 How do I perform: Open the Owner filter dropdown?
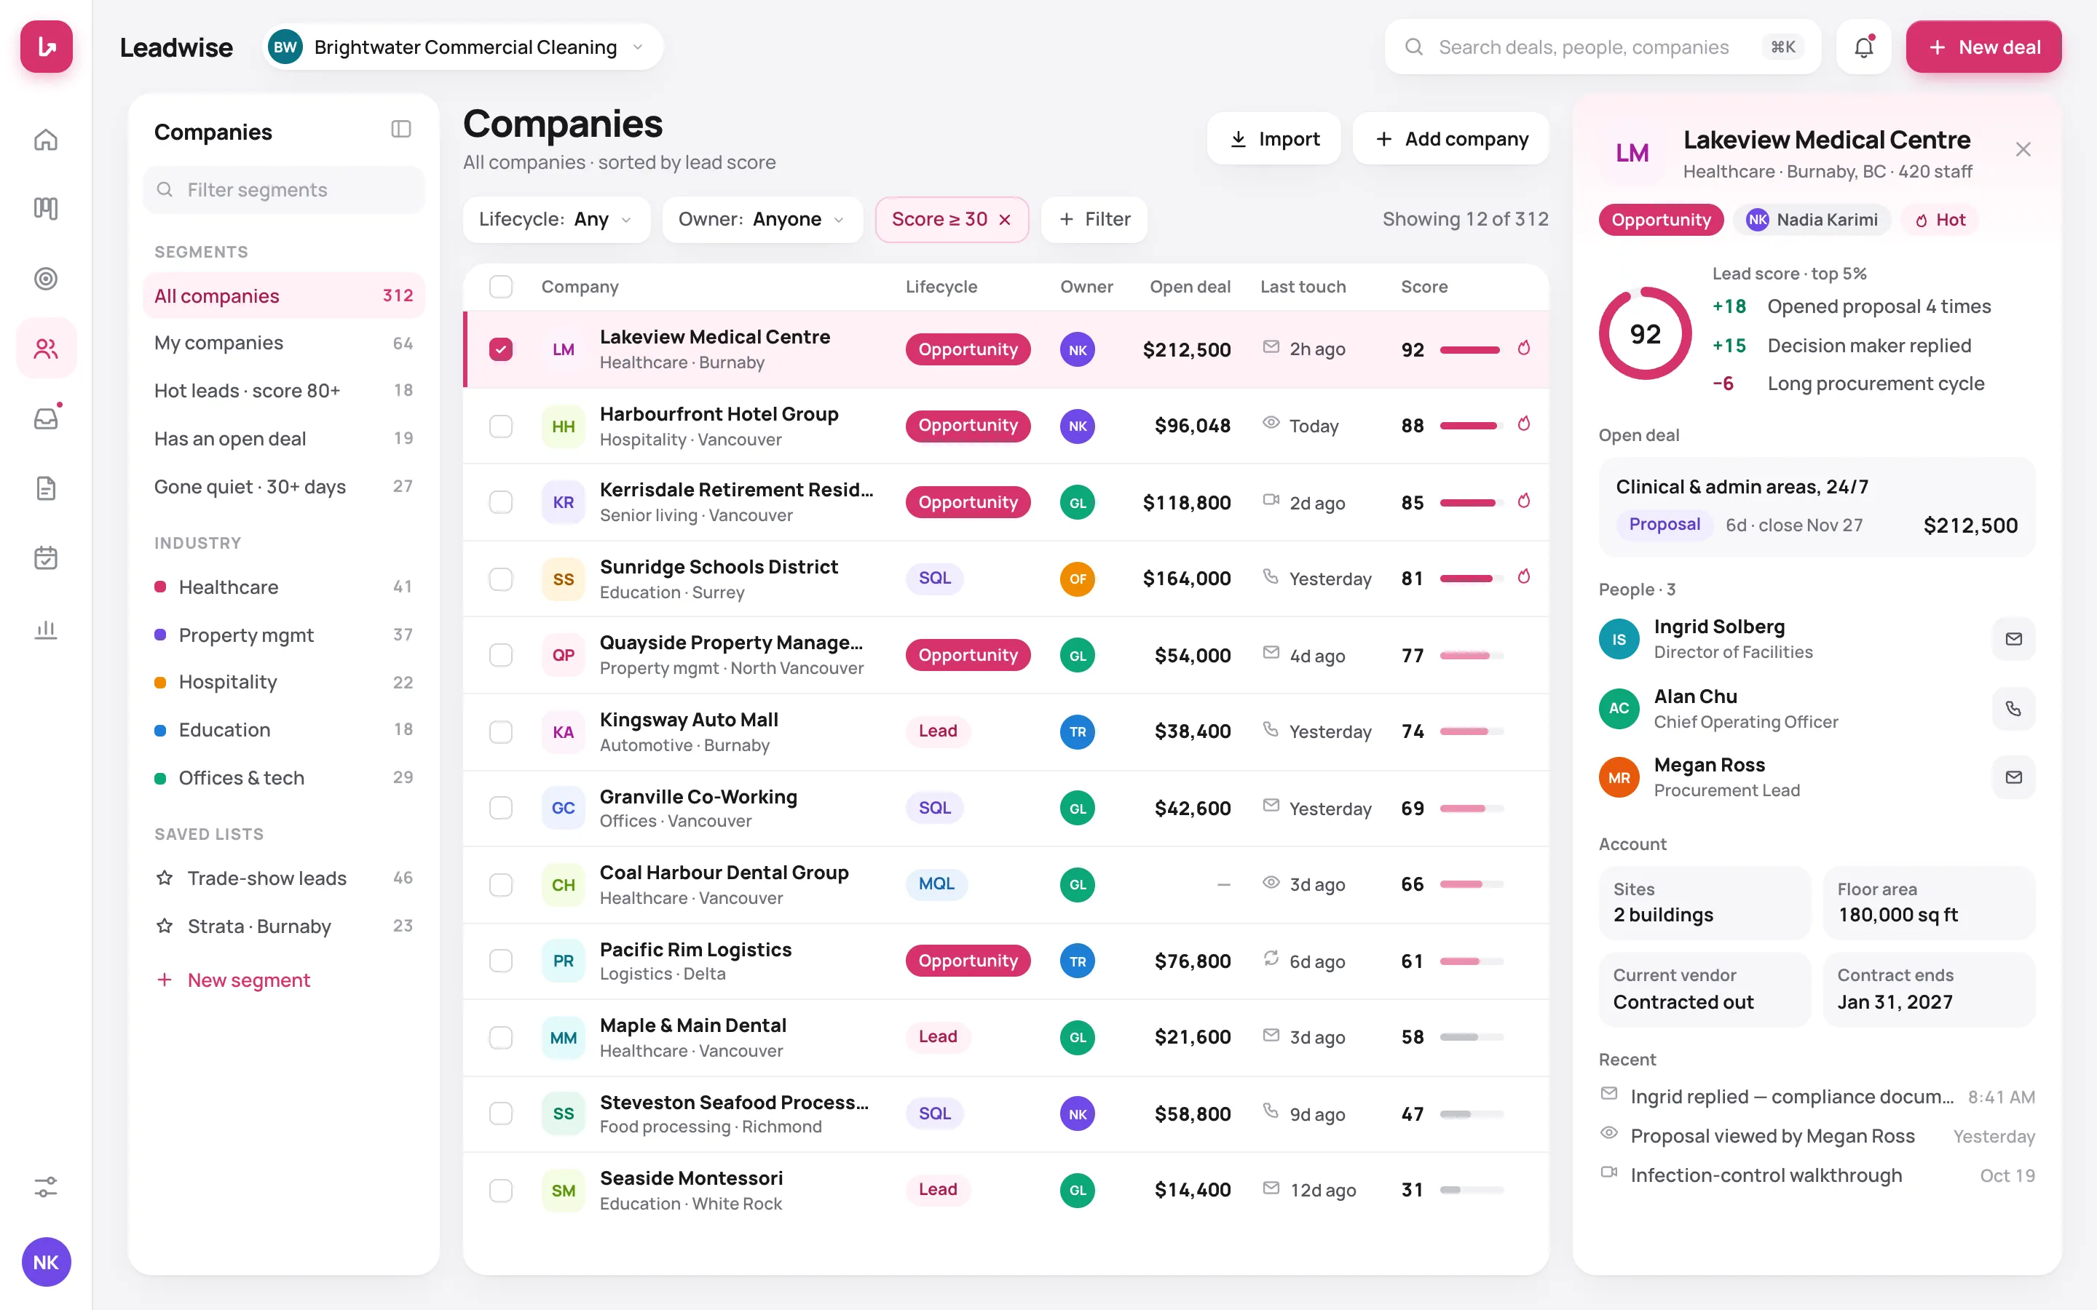pyautogui.click(x=762, y=220)
